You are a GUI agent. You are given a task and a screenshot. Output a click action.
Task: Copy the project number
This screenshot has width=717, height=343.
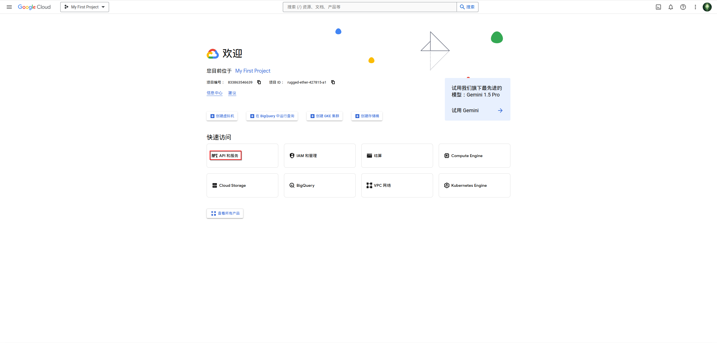259,82
